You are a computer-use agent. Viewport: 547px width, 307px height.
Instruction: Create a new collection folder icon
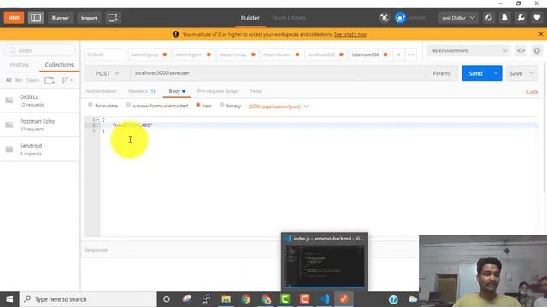pyautogui.click(x=50, y=80)
